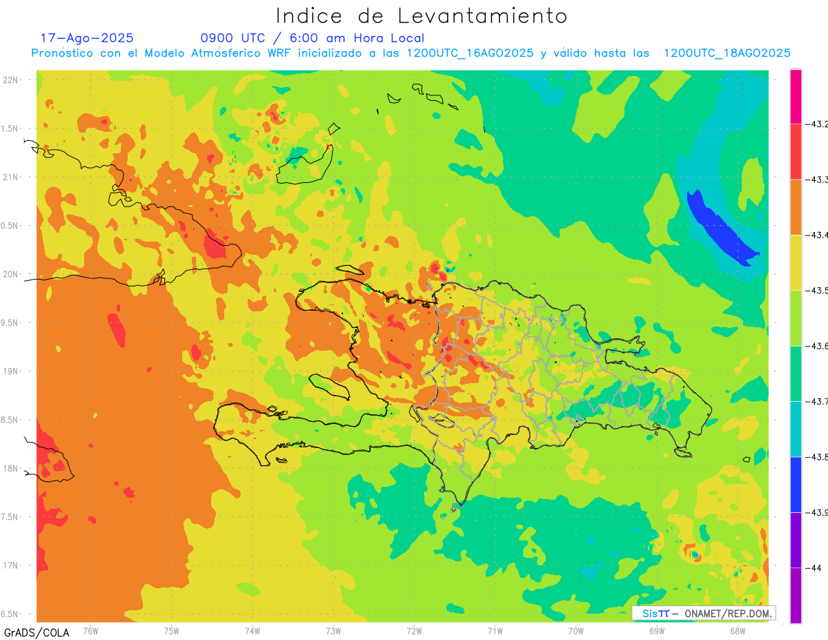Click the '21N' latitude label
The height and width of the screenshot is (640, 828).
[x=11, y=177]
